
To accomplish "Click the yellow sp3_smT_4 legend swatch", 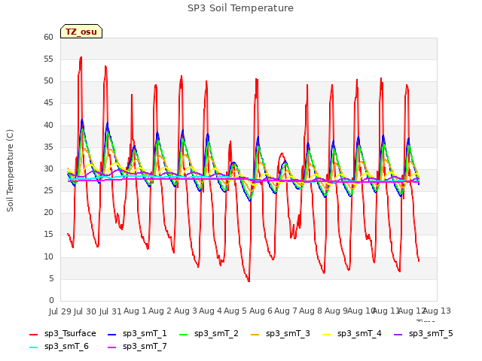I will click(x=326, y=334).
